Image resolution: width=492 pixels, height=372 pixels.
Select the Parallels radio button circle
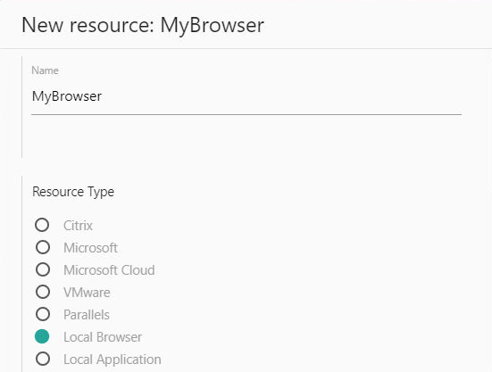tap(43, 314)
